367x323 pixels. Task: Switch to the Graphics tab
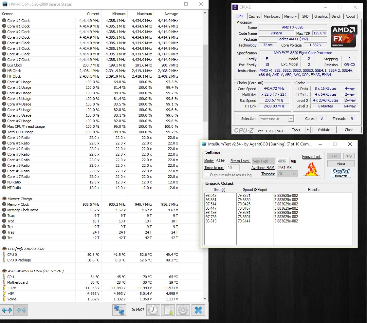(x=321, y=16)
